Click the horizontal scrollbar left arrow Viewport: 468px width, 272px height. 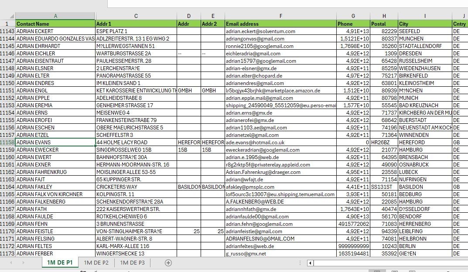[x=310, y=263]
